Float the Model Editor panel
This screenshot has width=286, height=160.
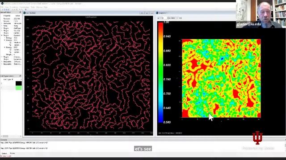point(20,12)
